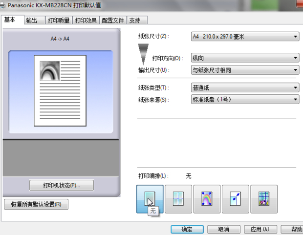303x235 pixels.
Task: Click the 取消 button
Action: coord(224,230)
